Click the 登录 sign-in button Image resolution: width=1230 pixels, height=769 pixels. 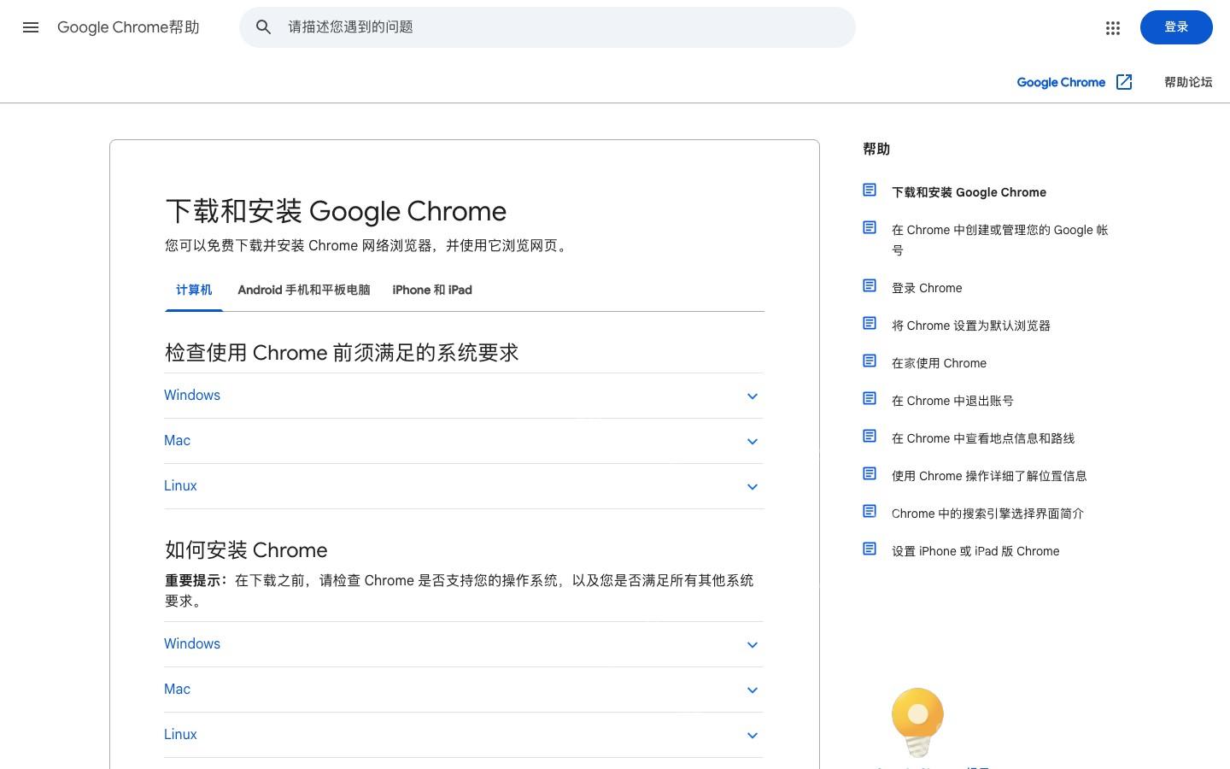tap(1176, 27)
